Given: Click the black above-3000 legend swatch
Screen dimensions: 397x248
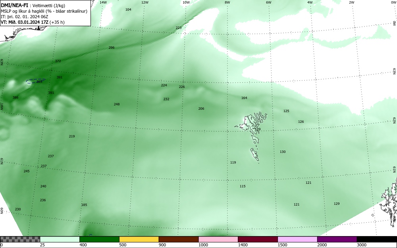Looking at the screenshot, I should click(x=377, y=239).
